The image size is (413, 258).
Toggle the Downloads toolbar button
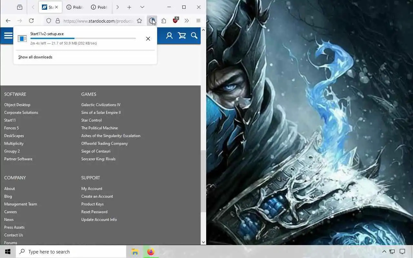[x=152, y=21]
